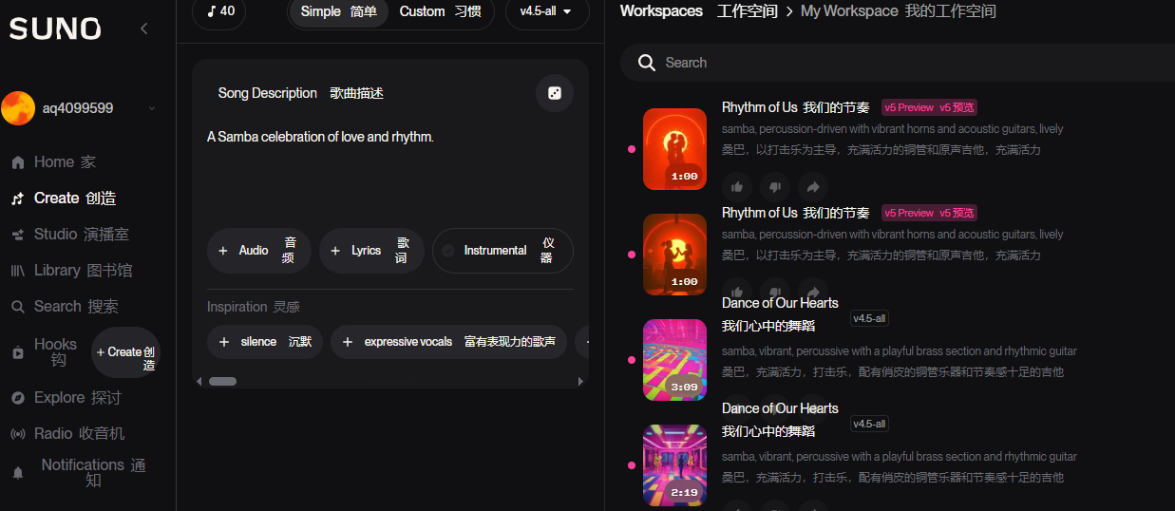Switch to Custom mode tab

440,11
